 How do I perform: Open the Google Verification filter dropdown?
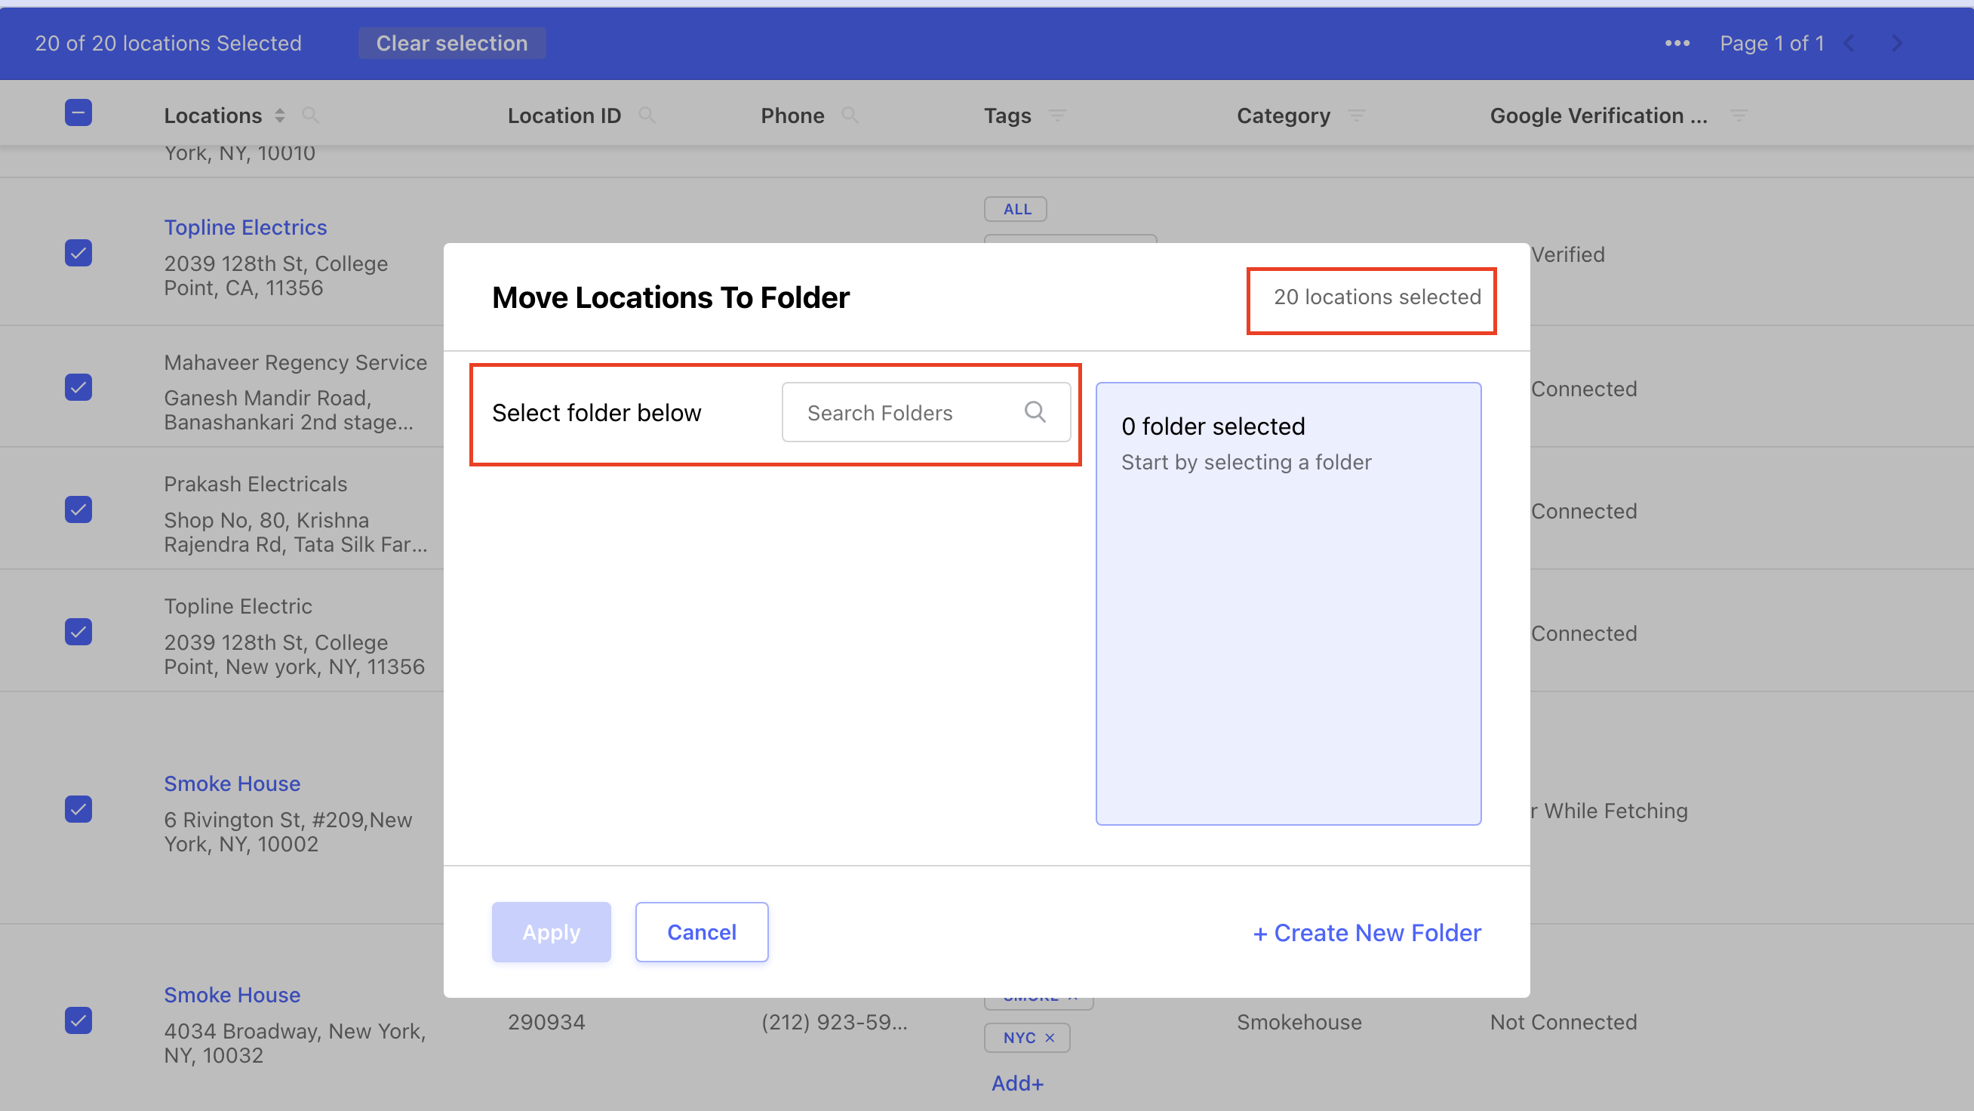1739,115
